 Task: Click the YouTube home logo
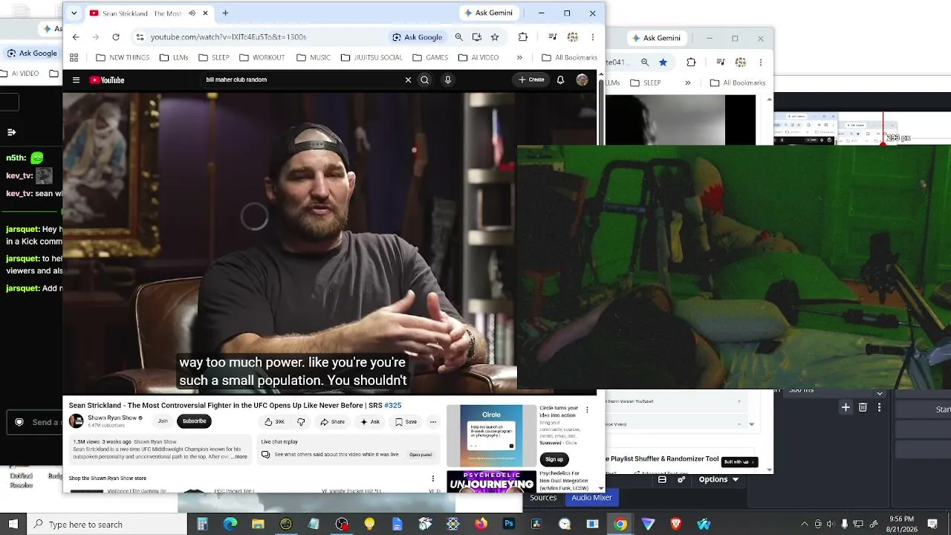coord(107,80)
